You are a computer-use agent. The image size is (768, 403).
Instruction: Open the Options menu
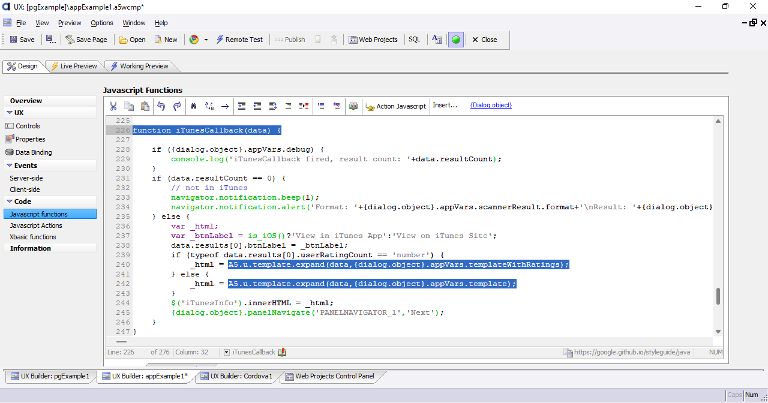click(102, 23)
